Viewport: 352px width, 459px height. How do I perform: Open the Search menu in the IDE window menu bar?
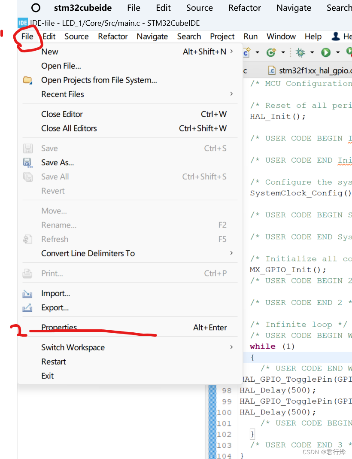click(189, 36)
